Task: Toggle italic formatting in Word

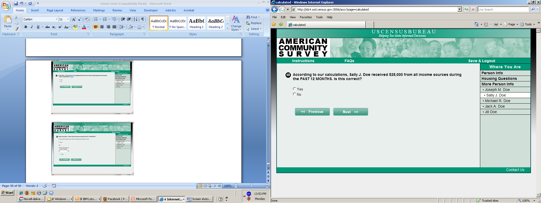Action: pos(32,27)
